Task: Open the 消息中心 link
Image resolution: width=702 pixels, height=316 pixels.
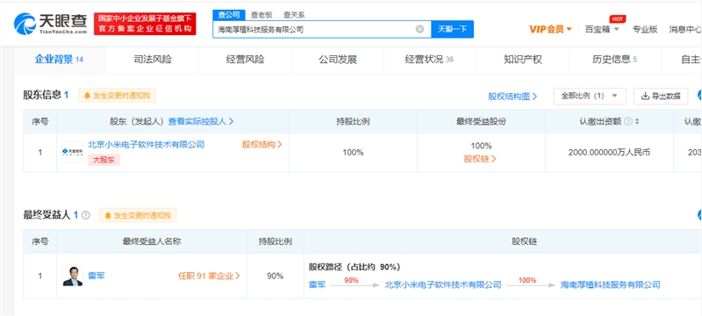Action: tap(685, 29)
